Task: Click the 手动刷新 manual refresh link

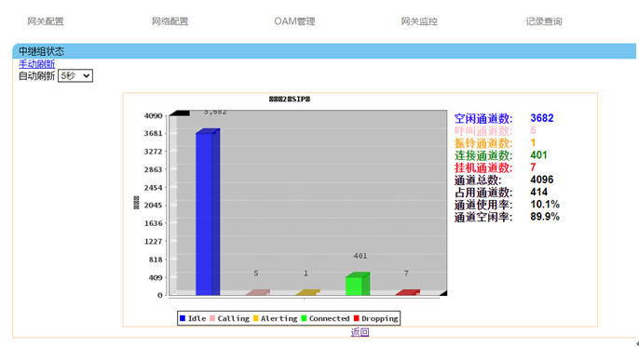Action: (x=36, y=64)
